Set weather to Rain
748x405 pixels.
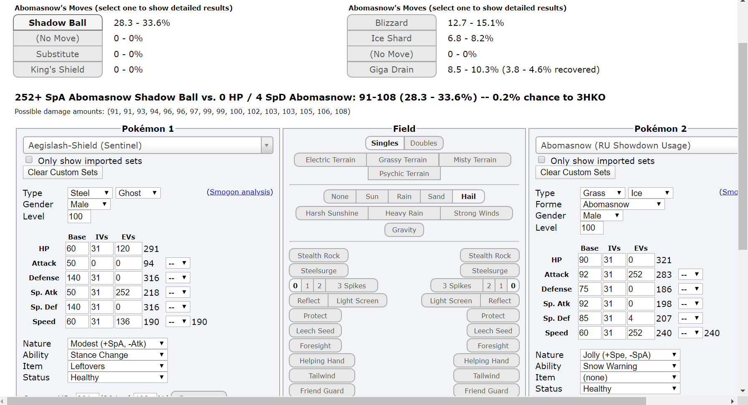point(404,196)
